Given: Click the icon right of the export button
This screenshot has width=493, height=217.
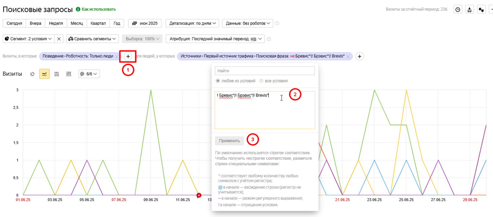Looking at the screenshot, I should (481, 9).
